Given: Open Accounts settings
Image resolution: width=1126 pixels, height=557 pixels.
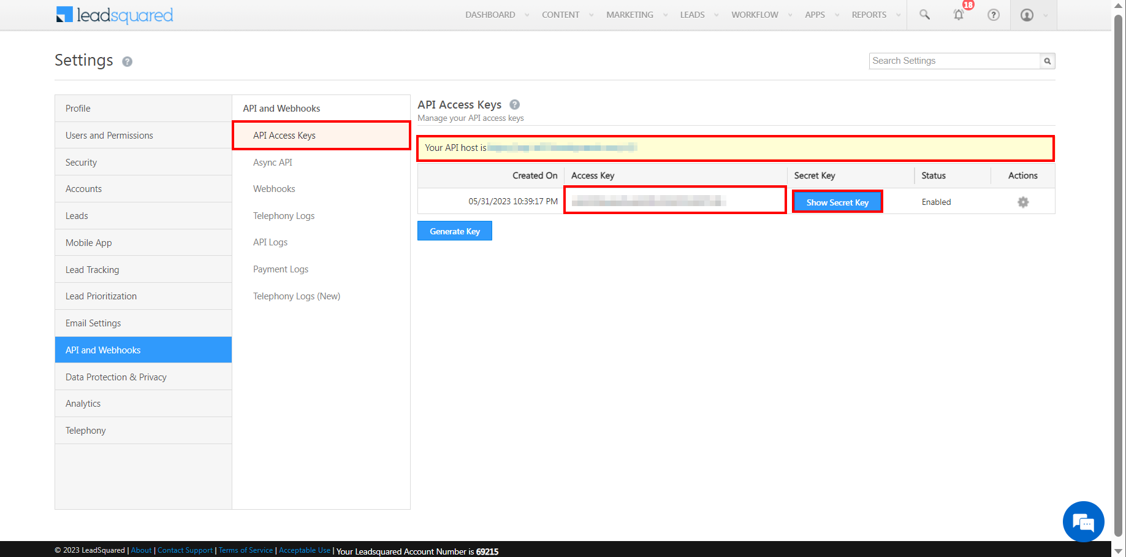Looking at the screenshot, I should pos(143,189).
